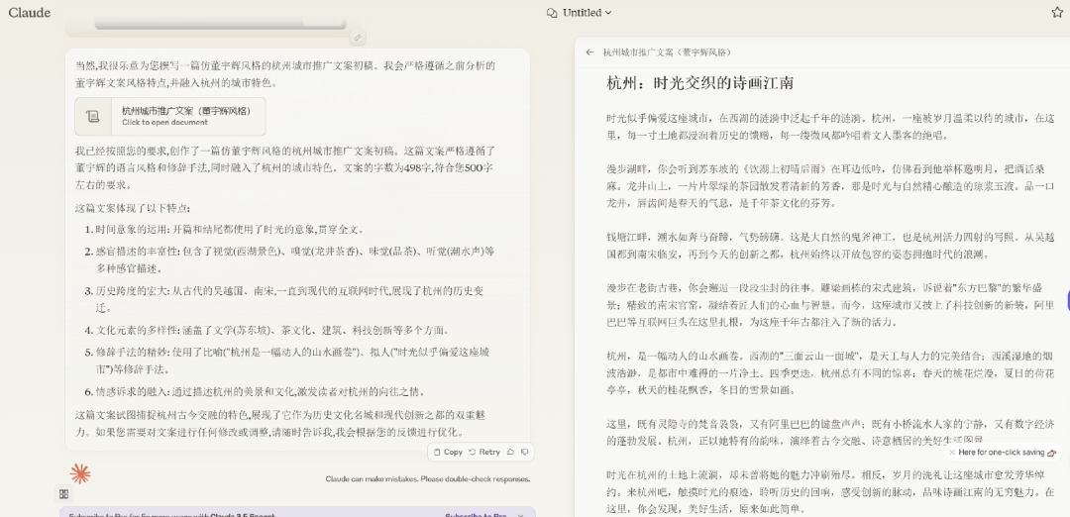This screenshot has width=1070, height=517.
Task: Click list item 3 历史跨度的宏大
Action: pos(284,299)
